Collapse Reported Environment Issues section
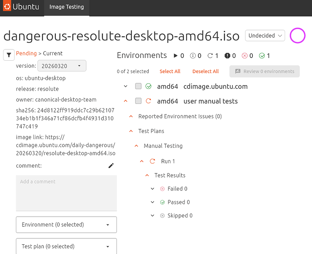This screenshot has width=312, height=254. (x=131, y=116)
